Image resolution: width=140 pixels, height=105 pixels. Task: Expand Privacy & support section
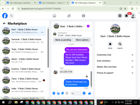[x=115, y=73]
